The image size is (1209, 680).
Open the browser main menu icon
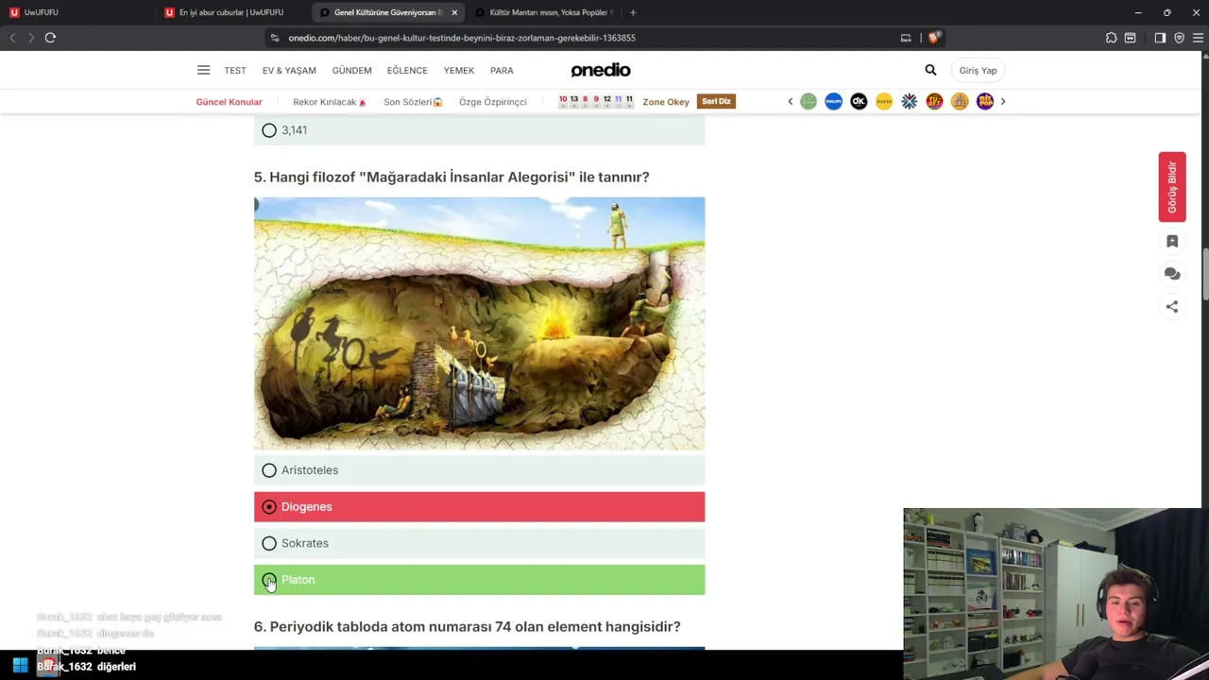point(1198,38)
